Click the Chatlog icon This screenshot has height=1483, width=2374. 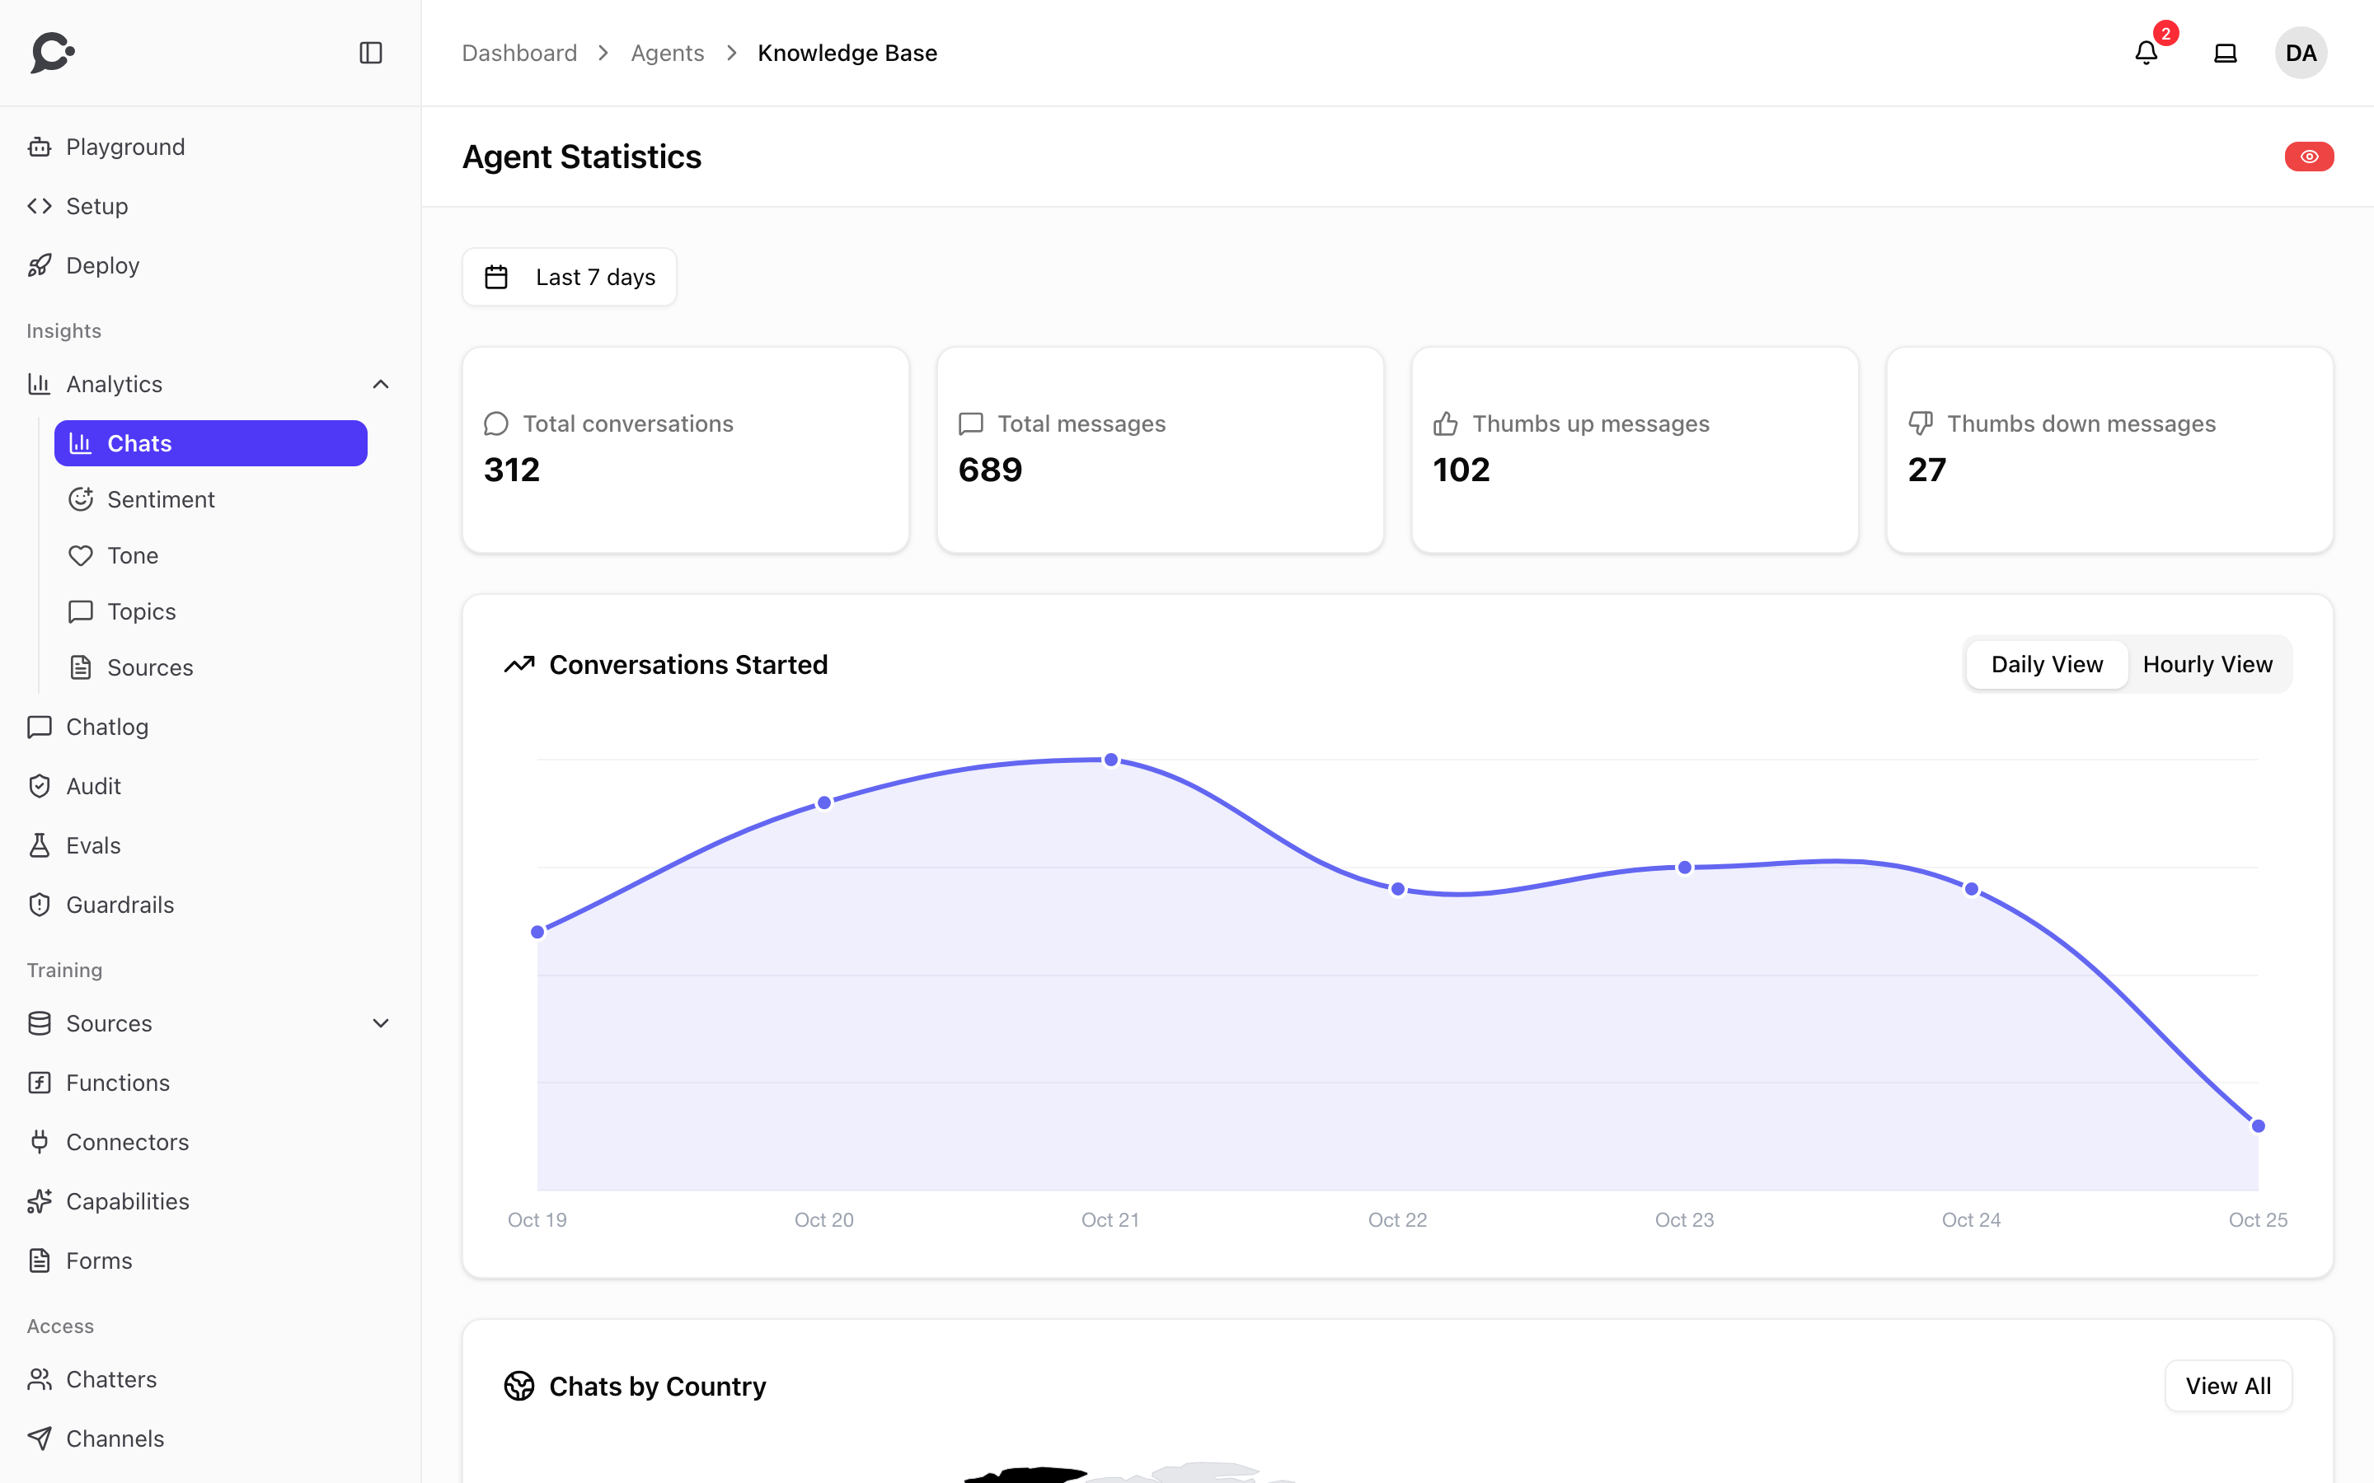coord(40,727)
